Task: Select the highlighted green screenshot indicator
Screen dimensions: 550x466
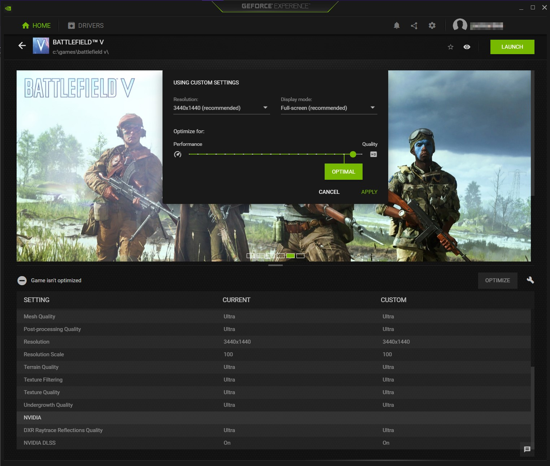Action: tap(290, 256)
